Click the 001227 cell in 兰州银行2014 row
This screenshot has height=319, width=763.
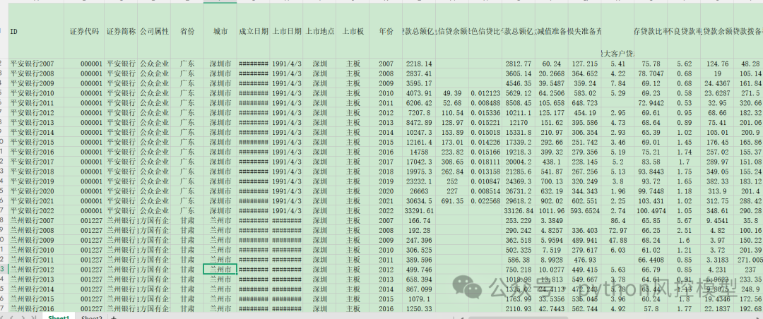pos(83,289)
